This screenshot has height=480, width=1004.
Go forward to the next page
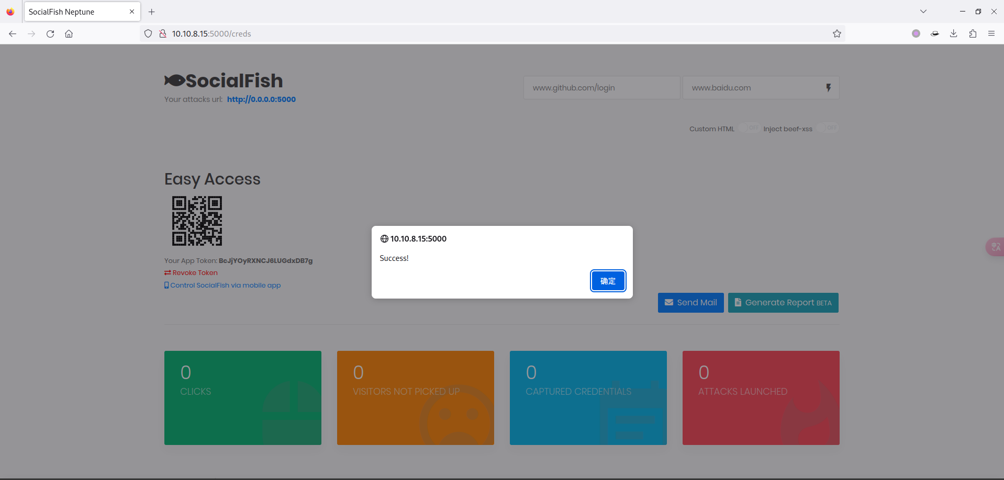click(31, 33)
